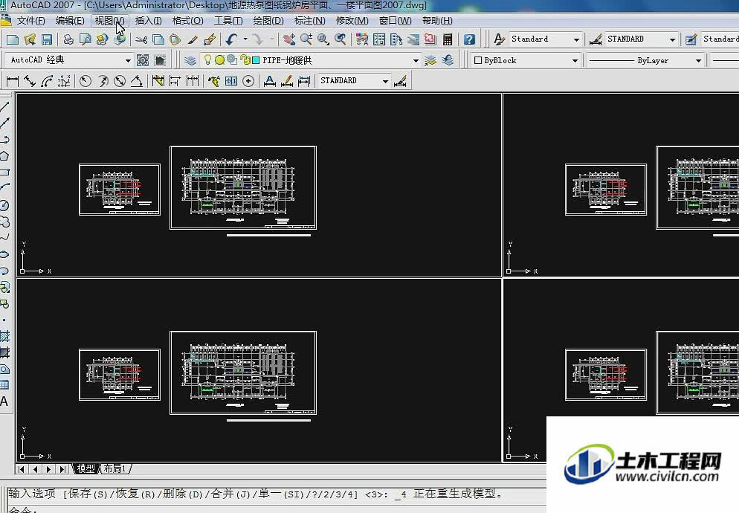
Task: Open the 绘图(D) menu
Action: tap(268, 21)
